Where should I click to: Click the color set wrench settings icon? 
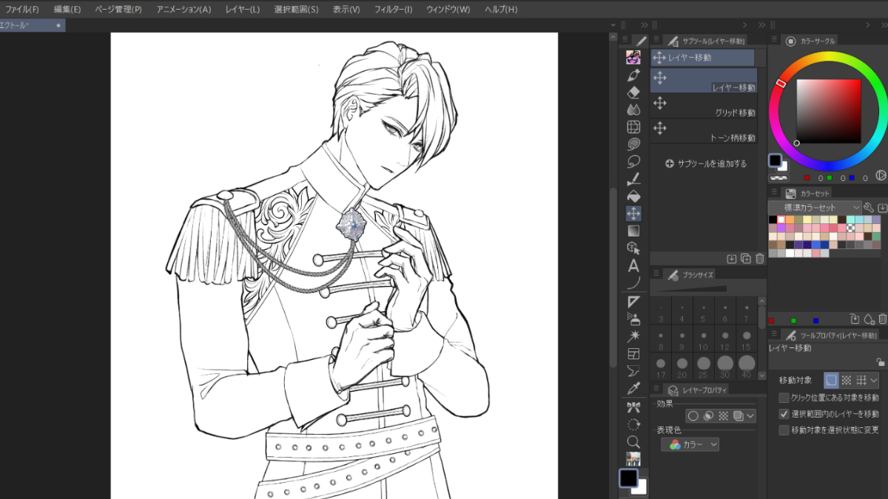pyautogui.click(x=869, y=208)
